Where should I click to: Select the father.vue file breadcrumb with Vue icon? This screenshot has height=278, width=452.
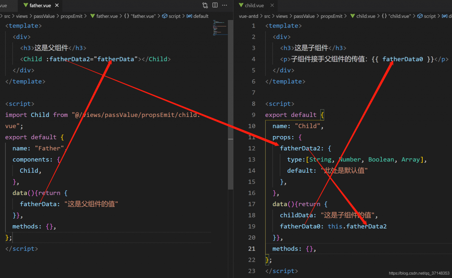104,16
